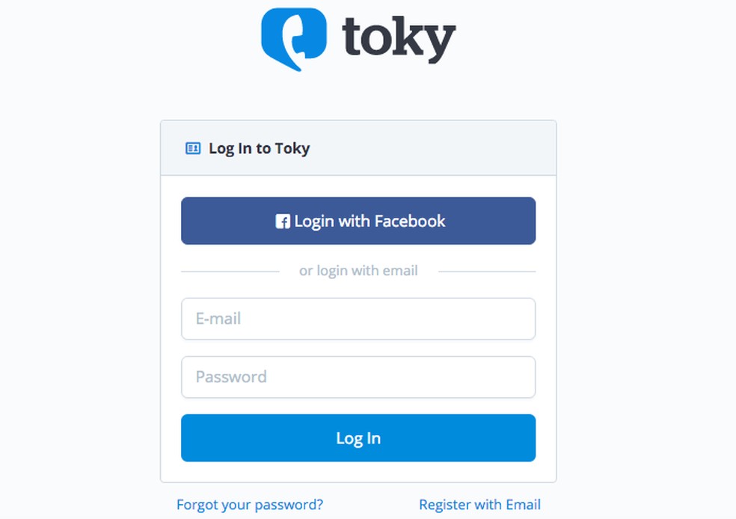Click the "or login with email" divider text
The height and width of the screenshot is (519, 736).
click(x=358, y=270)
